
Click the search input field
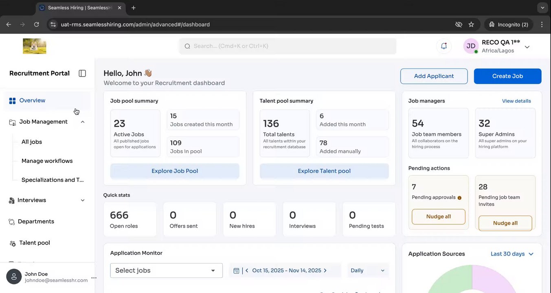coord(288,46)
